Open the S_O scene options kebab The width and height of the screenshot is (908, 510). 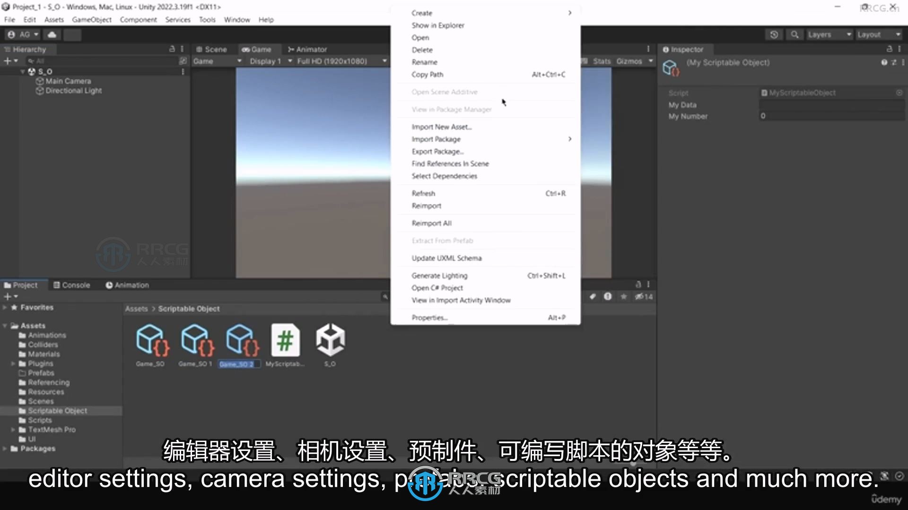183,72
